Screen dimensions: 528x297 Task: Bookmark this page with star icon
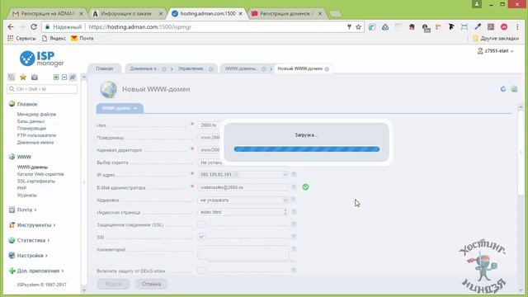pos(358,27)
